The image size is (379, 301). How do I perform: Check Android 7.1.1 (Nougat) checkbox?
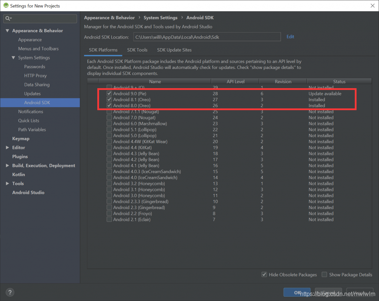click(109, 112)
